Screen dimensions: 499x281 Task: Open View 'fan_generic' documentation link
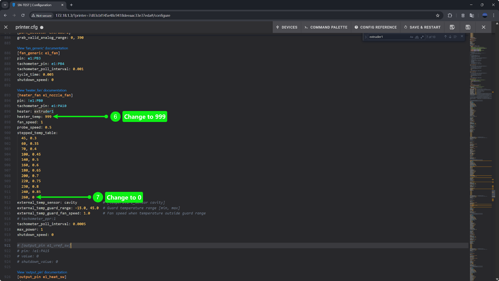click(x=42, y=48)
